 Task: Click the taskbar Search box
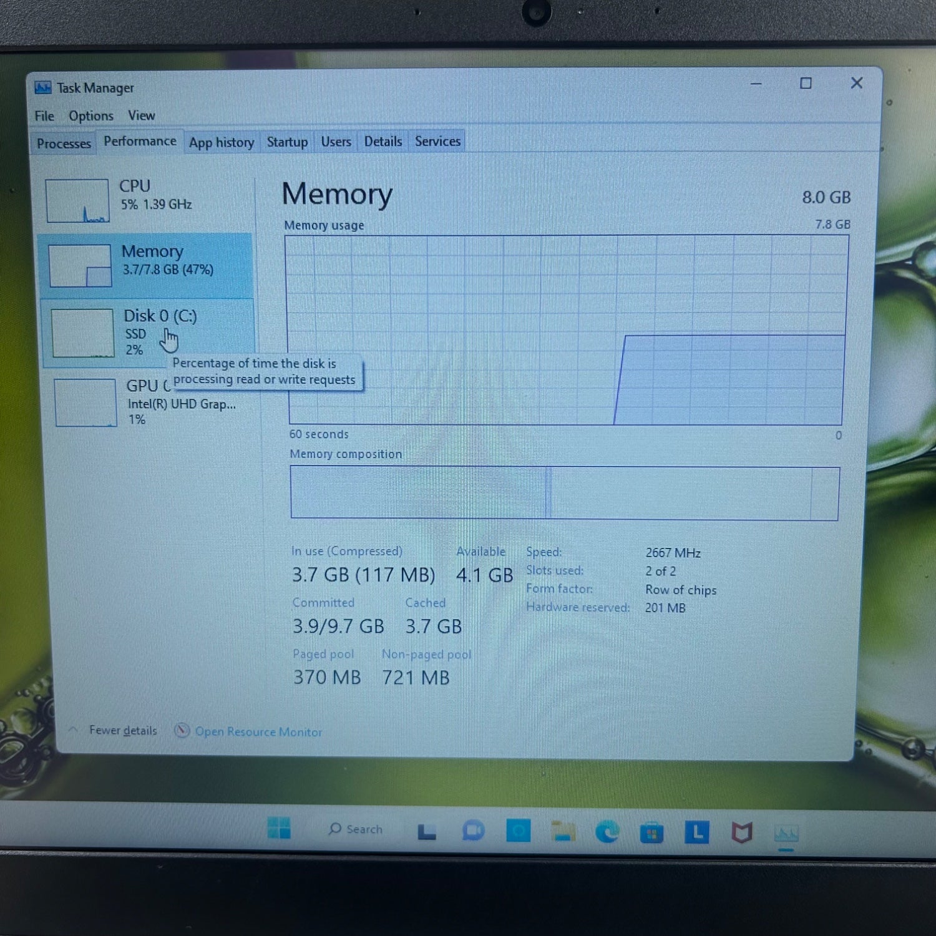pos(356,829)
